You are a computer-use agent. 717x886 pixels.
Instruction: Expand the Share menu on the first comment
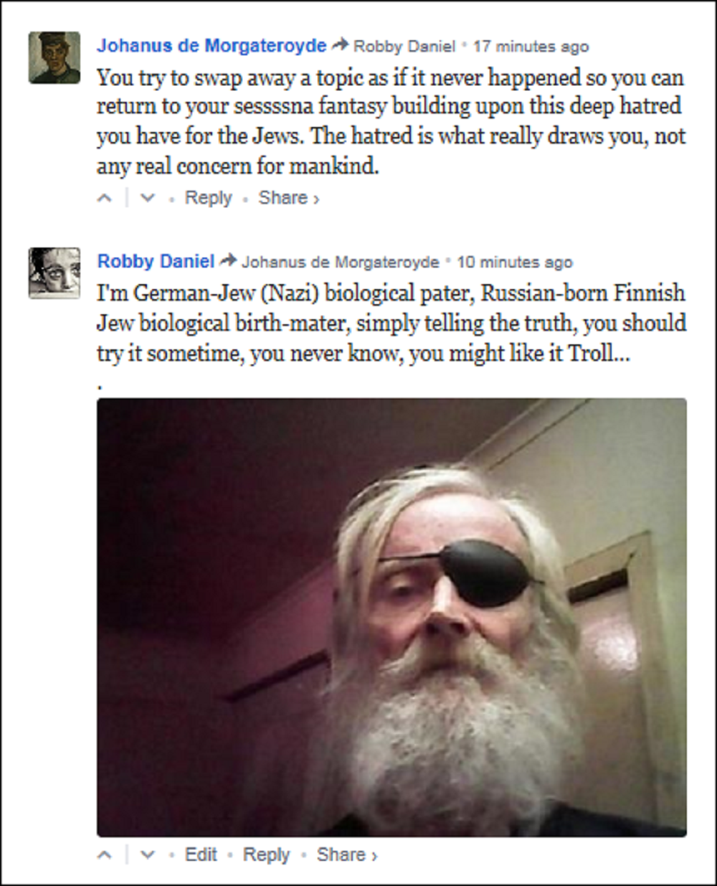tap(288, 198)
